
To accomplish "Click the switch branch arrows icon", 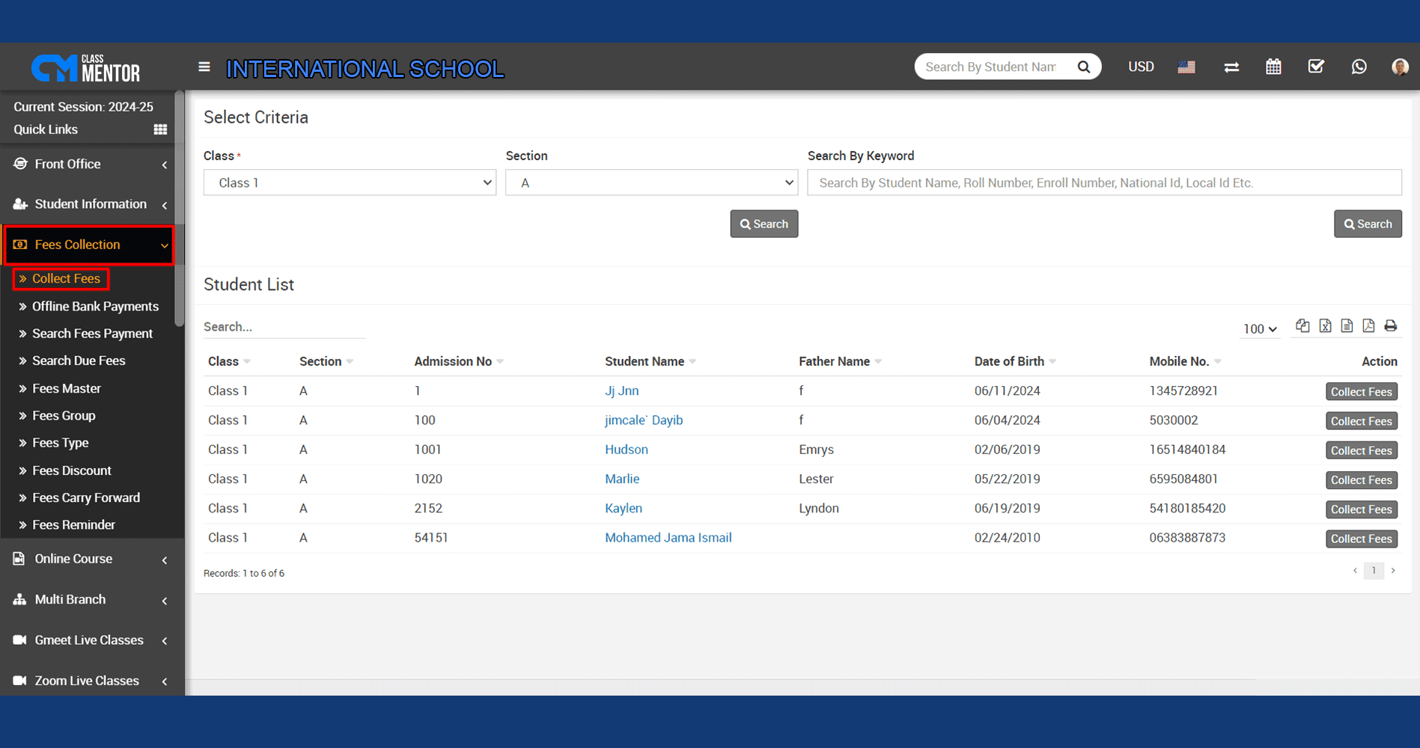I will click(x=1231, y=67).
